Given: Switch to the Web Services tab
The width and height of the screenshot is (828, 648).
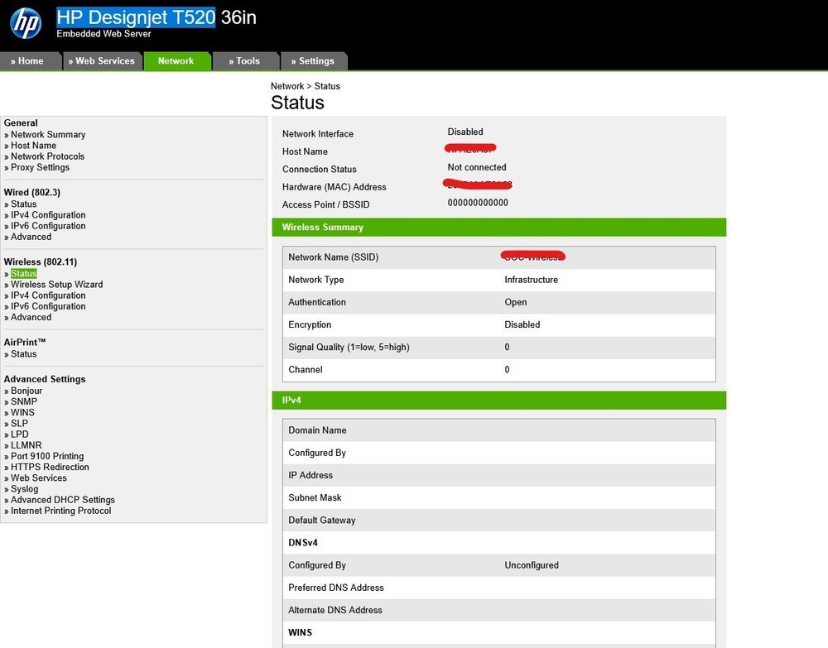Looking at the screenshot, I should coord(102,61).
